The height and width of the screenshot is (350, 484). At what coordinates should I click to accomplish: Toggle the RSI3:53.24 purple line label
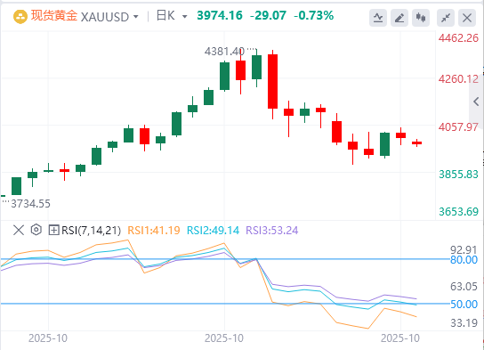click(x=272, y=231)
